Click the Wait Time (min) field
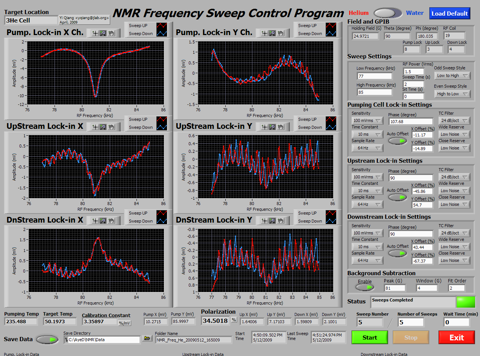The height and width of the screenshot is (356, 480). 456,322
